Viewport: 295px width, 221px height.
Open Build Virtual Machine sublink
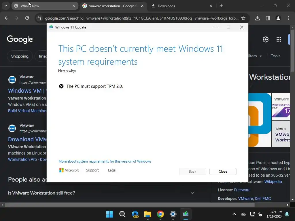27,111
